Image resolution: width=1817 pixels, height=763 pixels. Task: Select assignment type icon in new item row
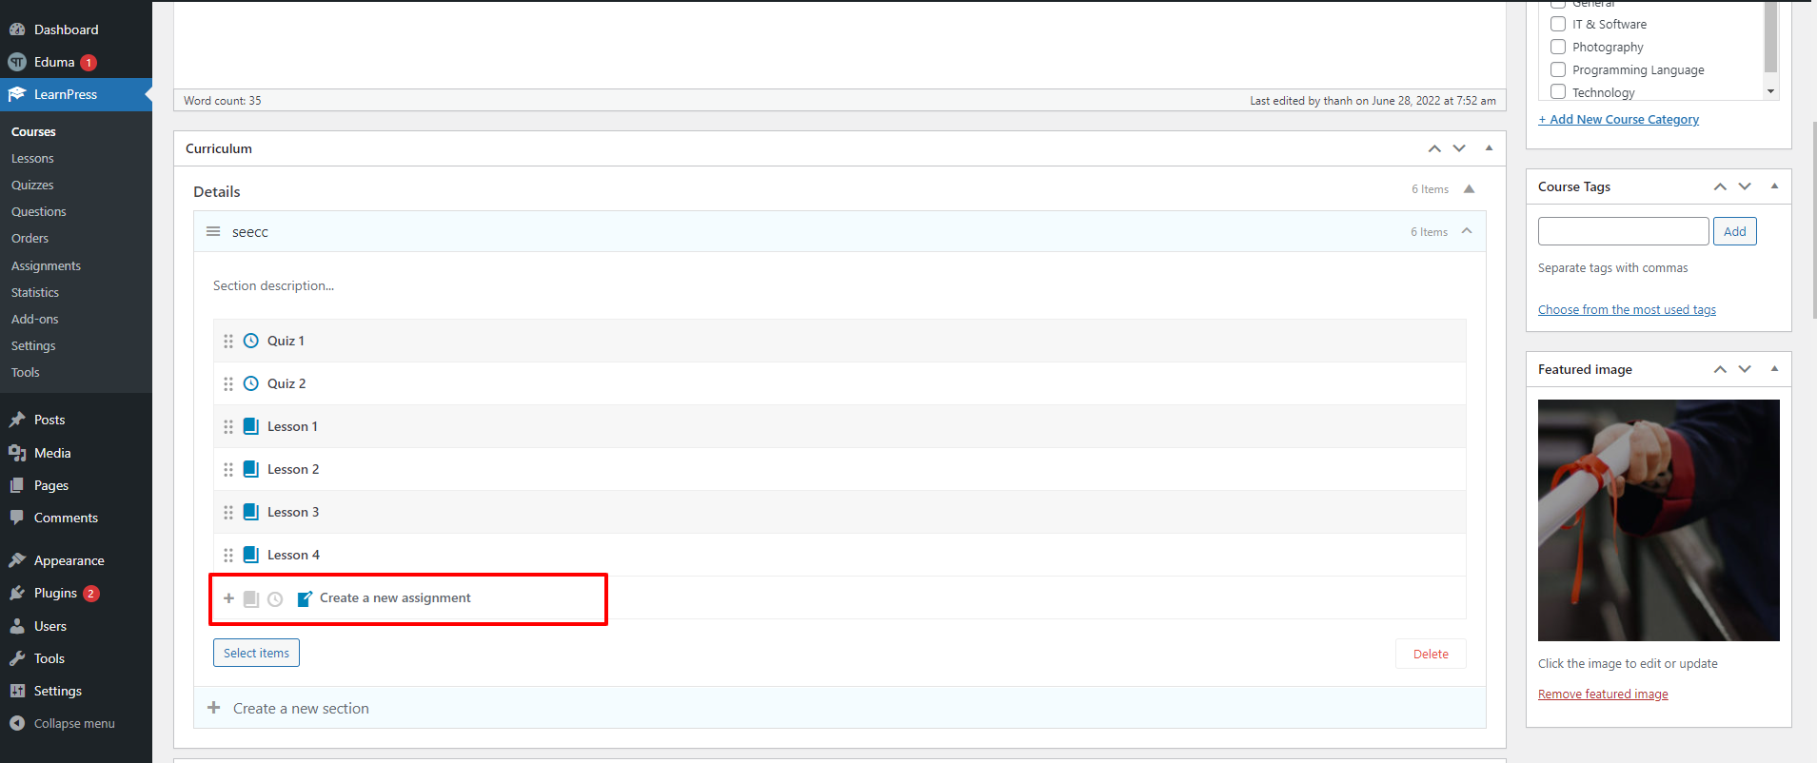pyautogui.click(x=305, y=598)
